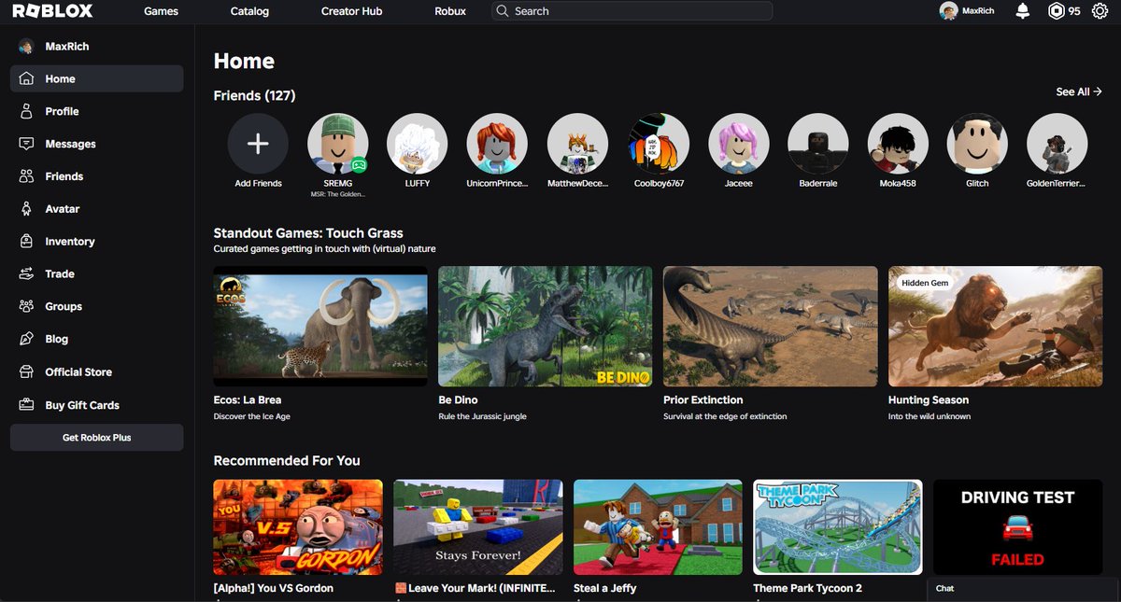Viewport: 1121px width, 602px height.
Task: Open GoldenTerrier friend avatar
Action: [1057, 144]
